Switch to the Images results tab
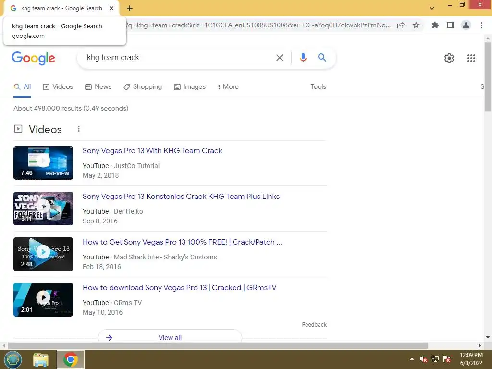Viewport: 492px width, 369px height. point(190,86)
